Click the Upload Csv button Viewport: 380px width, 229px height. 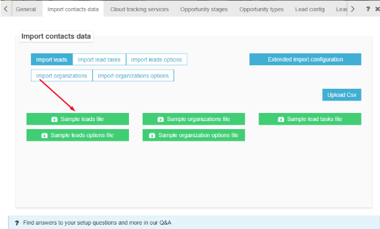coord(342,95)
